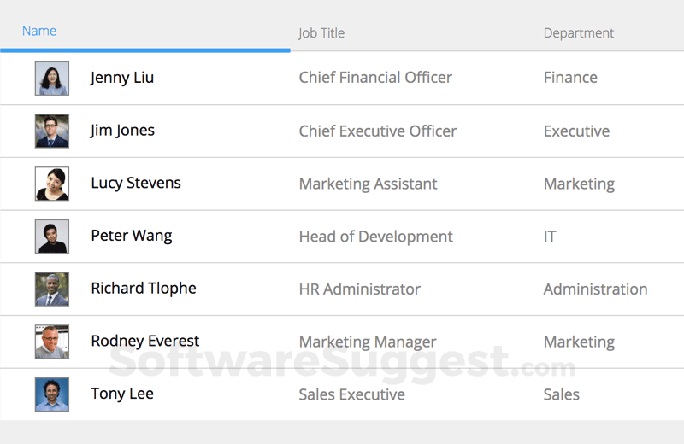This screenshot has height=444, width=684.
Task: Sort by the Job Title column
Action: coord(321,33)
